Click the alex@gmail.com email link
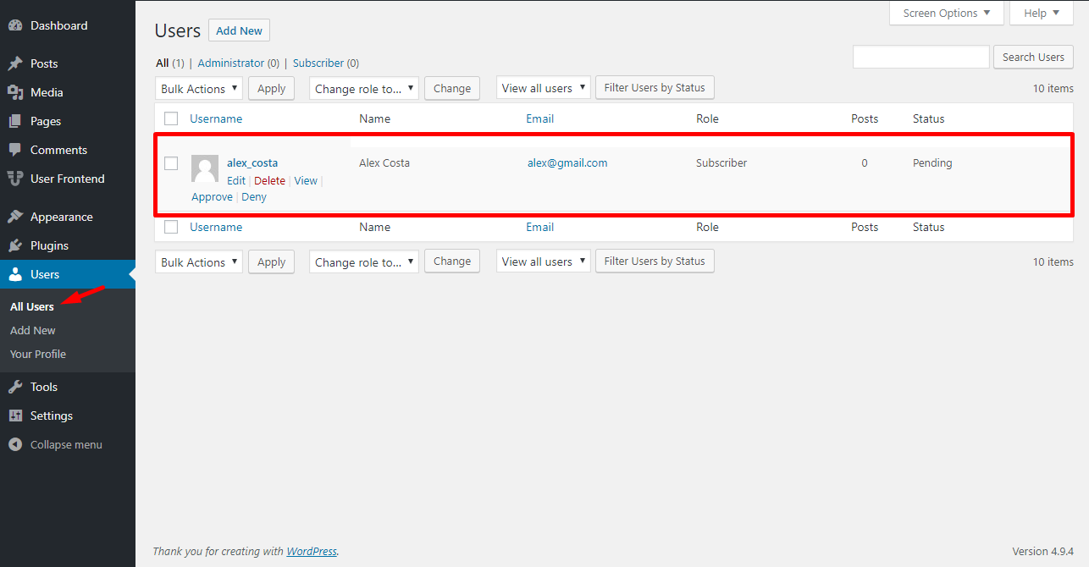This screenshot has width=1089, height=567. tap(567, 162)
